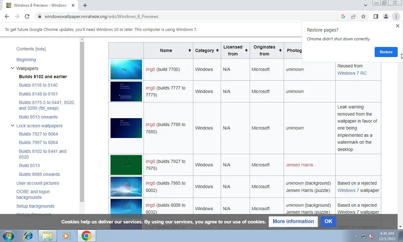The width and height of the screenshot is (403, 242).
Task: Open img0 link for build 7700
Action: click(150, 69)
